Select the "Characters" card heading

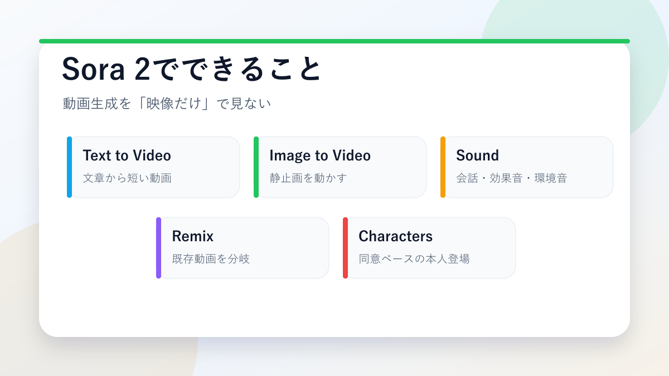coord(395,236)
